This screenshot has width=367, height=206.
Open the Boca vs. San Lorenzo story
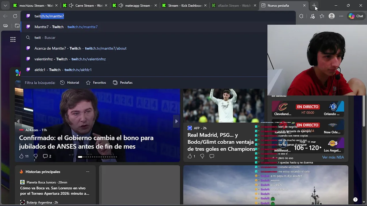coord(54,191)
